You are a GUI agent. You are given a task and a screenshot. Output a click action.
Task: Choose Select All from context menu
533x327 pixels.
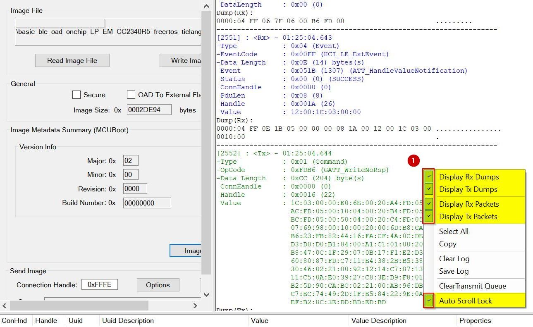pos(453,232)
